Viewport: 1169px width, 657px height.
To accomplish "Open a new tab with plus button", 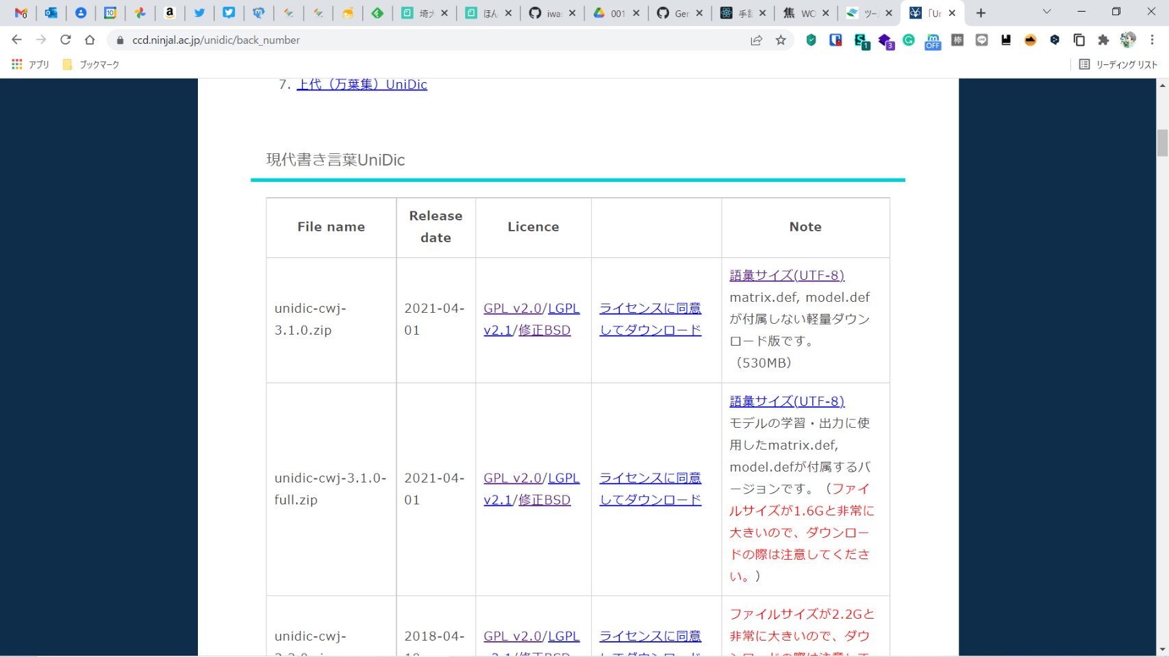I will (x=981, y=13).
